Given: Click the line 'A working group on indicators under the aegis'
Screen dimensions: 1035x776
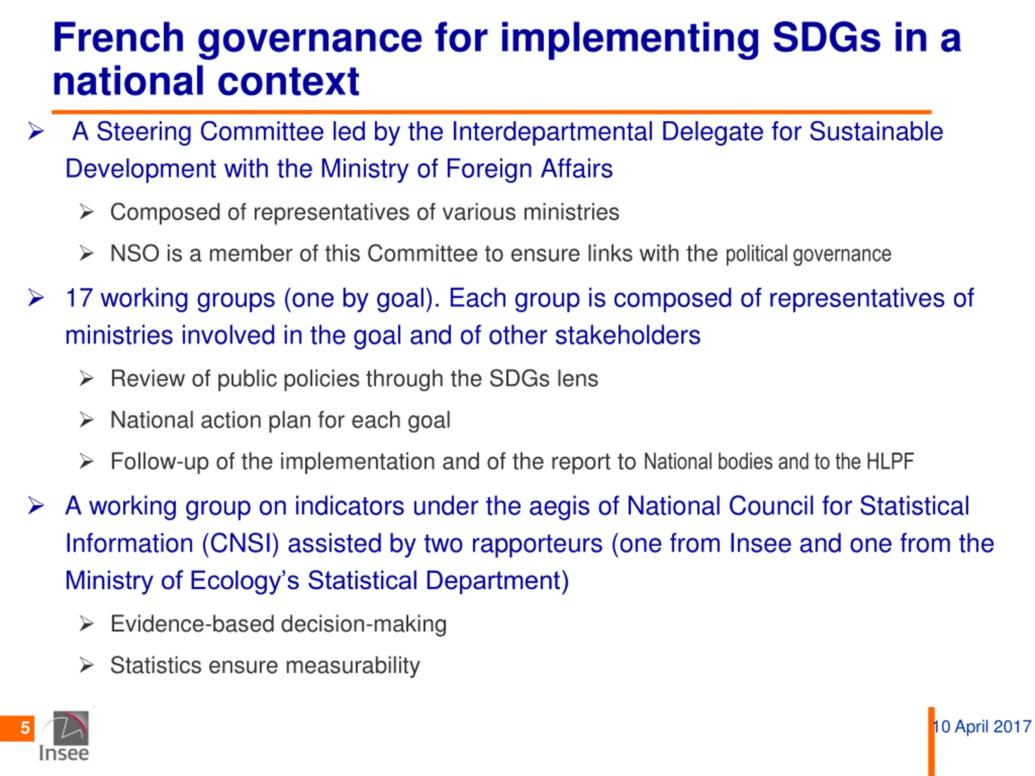Looking at the screenshot, I should point(517,506).
